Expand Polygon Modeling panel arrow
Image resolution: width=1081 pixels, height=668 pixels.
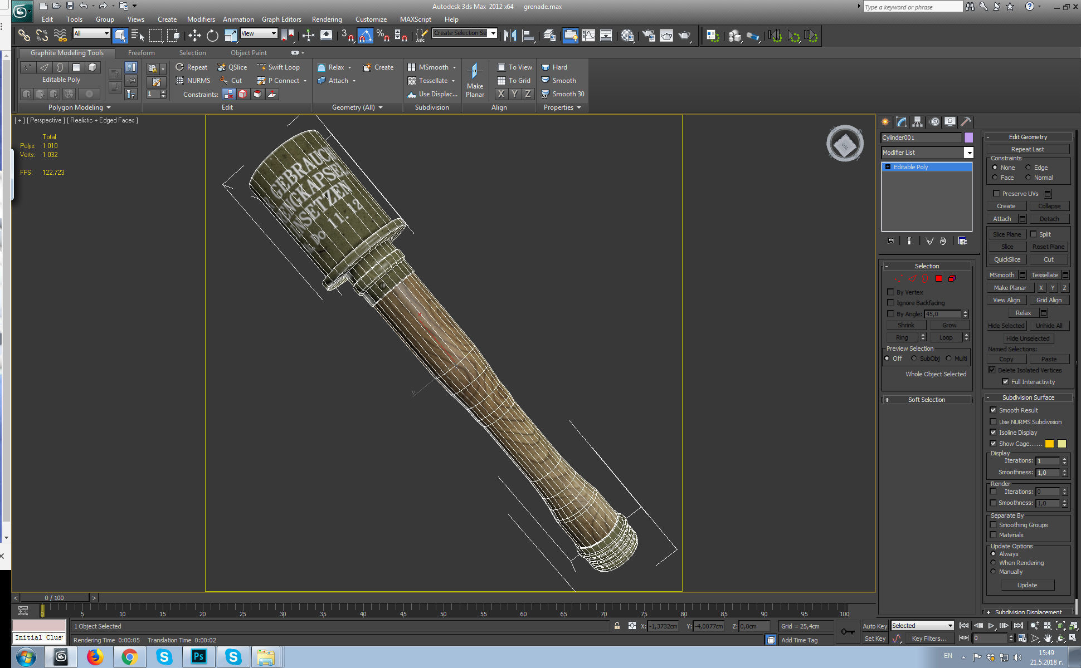109,107
